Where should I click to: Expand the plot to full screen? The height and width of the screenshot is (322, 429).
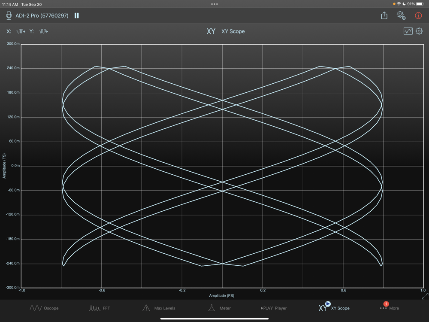point(425,296)
